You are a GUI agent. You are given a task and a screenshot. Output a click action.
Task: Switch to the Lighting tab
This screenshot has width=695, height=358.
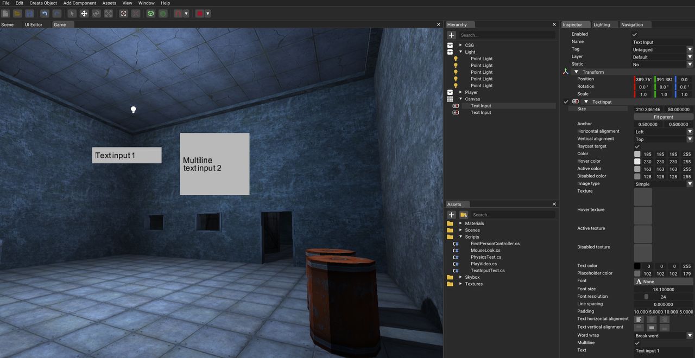(x=602, y=24)
